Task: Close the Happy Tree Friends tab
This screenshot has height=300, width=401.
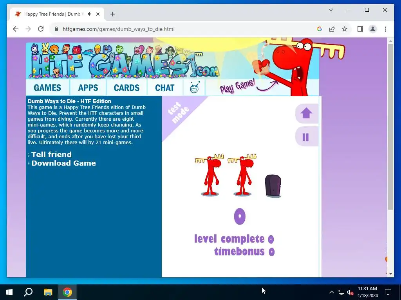Action: pyautogui.click(x=98, y=14)
